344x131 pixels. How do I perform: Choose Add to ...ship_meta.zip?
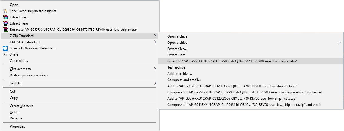pos(251,99)
